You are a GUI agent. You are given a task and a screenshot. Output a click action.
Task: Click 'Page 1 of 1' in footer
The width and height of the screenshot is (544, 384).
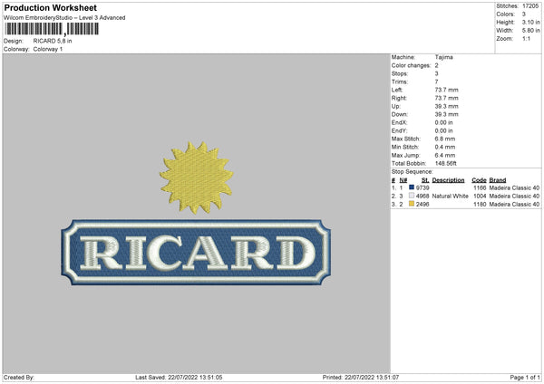[x=525, y=378]
